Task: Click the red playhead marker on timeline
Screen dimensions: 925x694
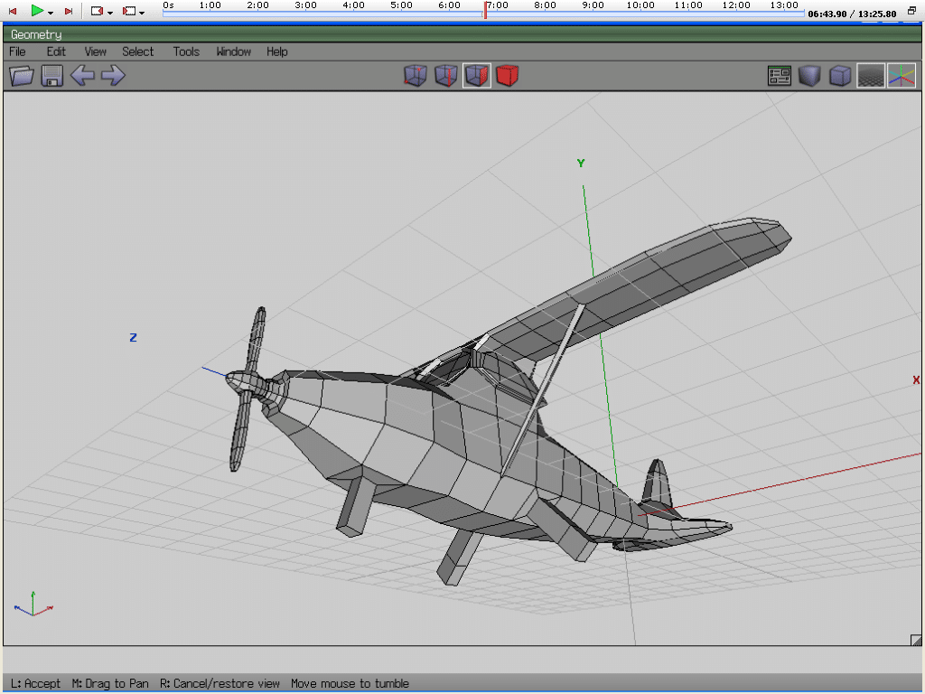Action: coord(485,10)
